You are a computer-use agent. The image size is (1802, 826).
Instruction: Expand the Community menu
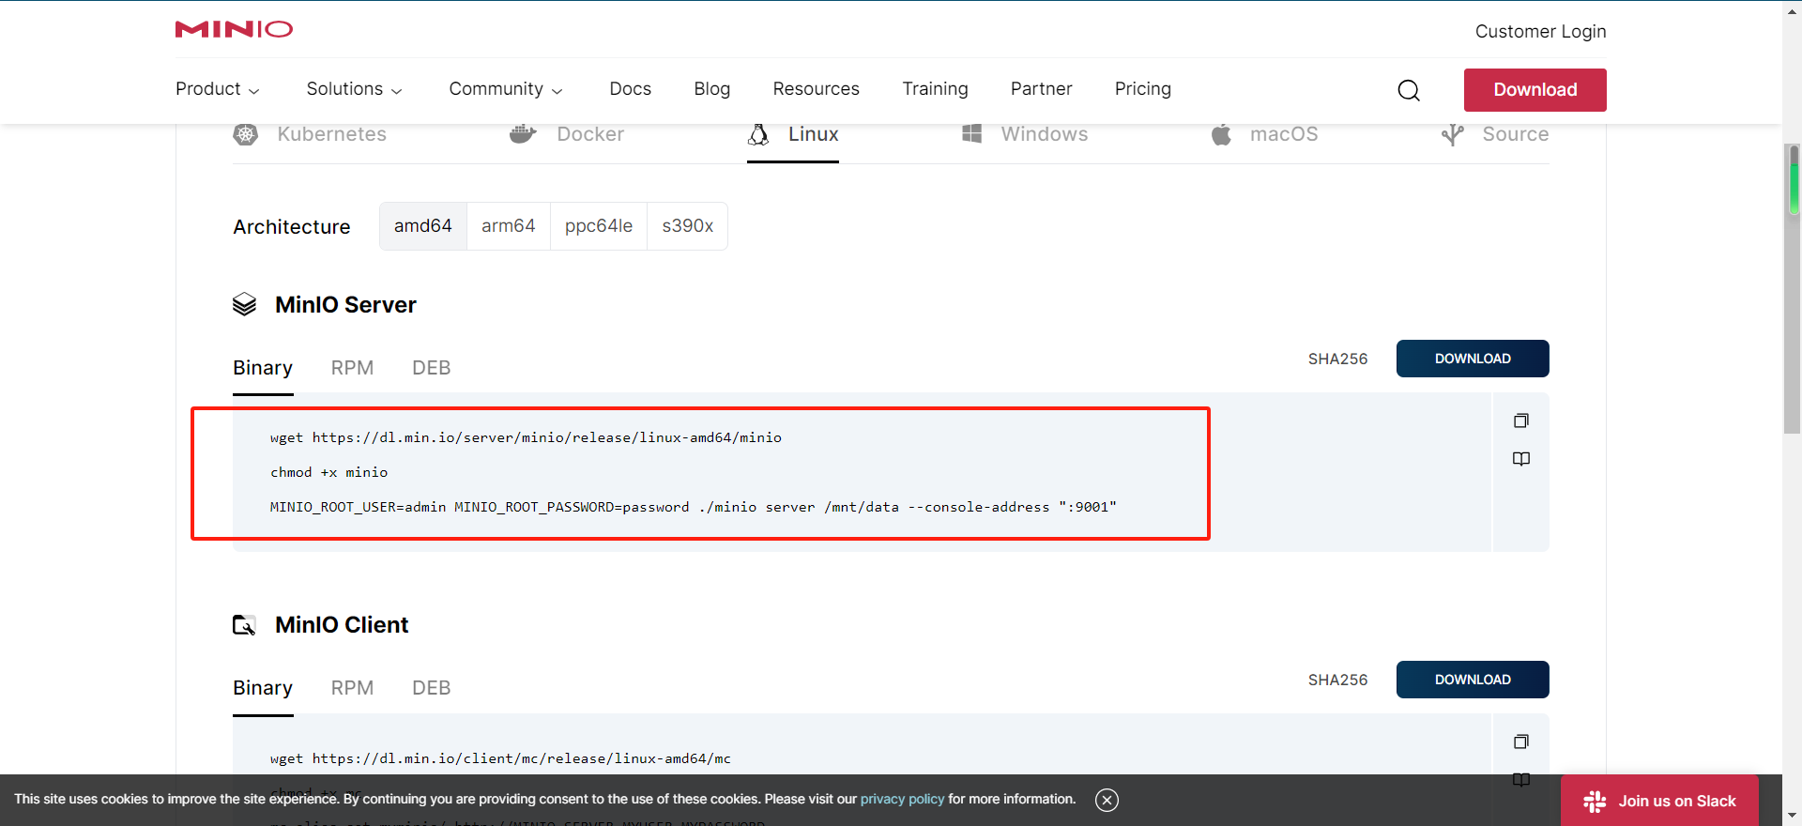(506, 89)
